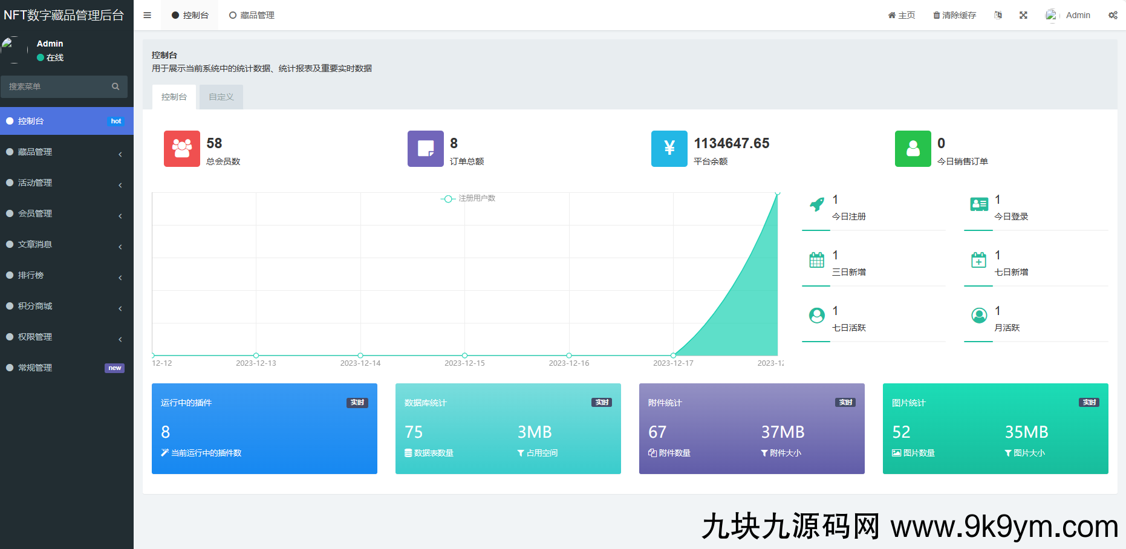The height and width of the screenshot is (549, 1126).
Task: Go to 主页 home link
Action: (x=902, y=15)
